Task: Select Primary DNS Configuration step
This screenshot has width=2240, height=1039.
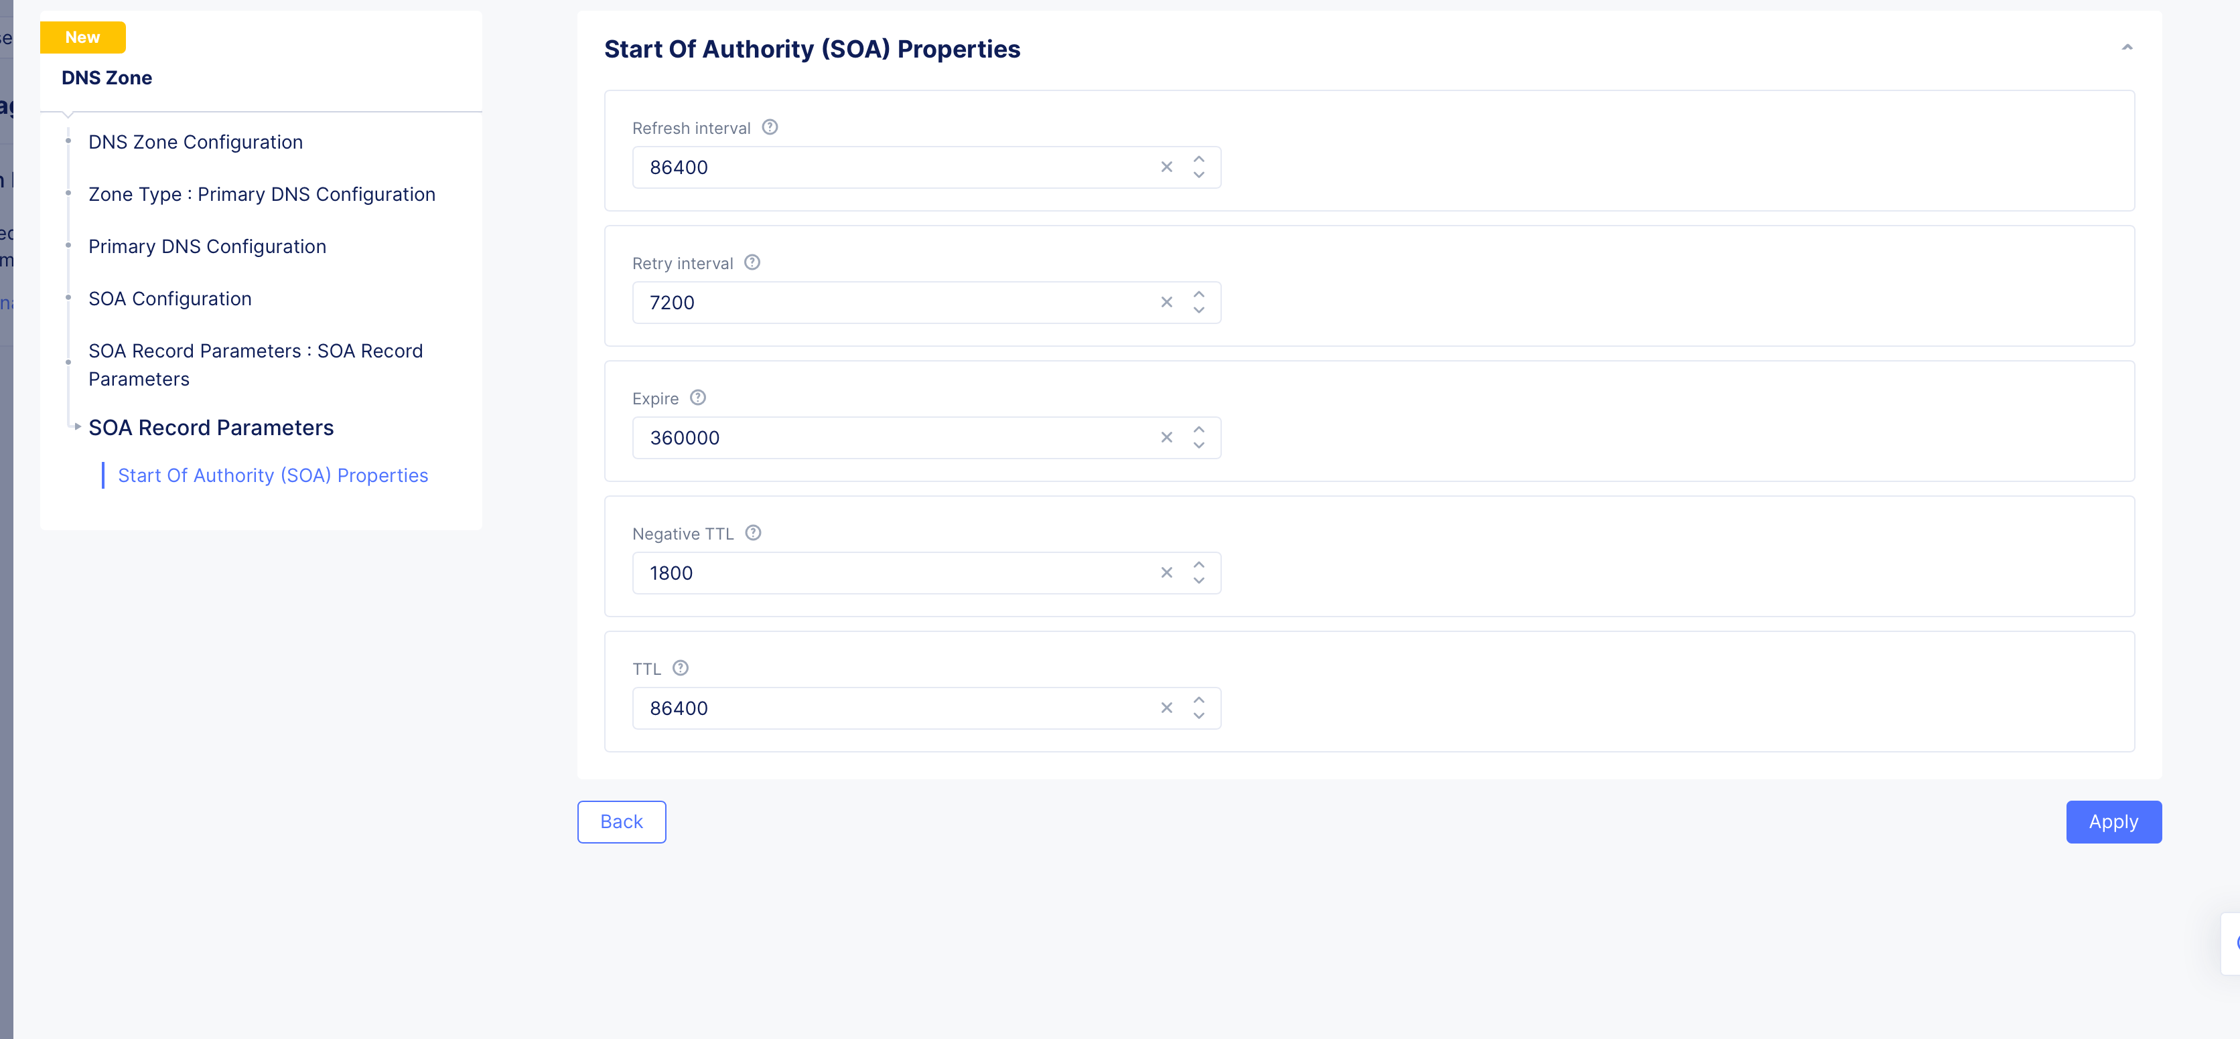Action: click(x=207, y=246)
